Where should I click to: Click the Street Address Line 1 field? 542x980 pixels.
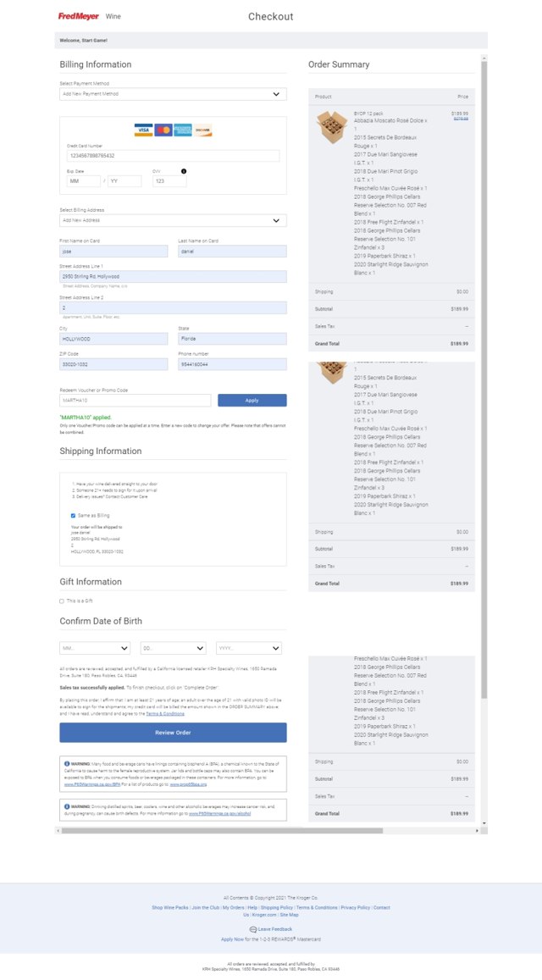173,276
